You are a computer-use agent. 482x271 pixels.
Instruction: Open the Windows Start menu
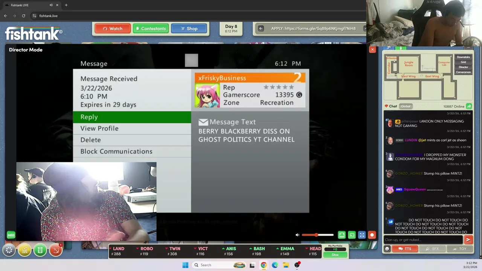pos(185,265)
